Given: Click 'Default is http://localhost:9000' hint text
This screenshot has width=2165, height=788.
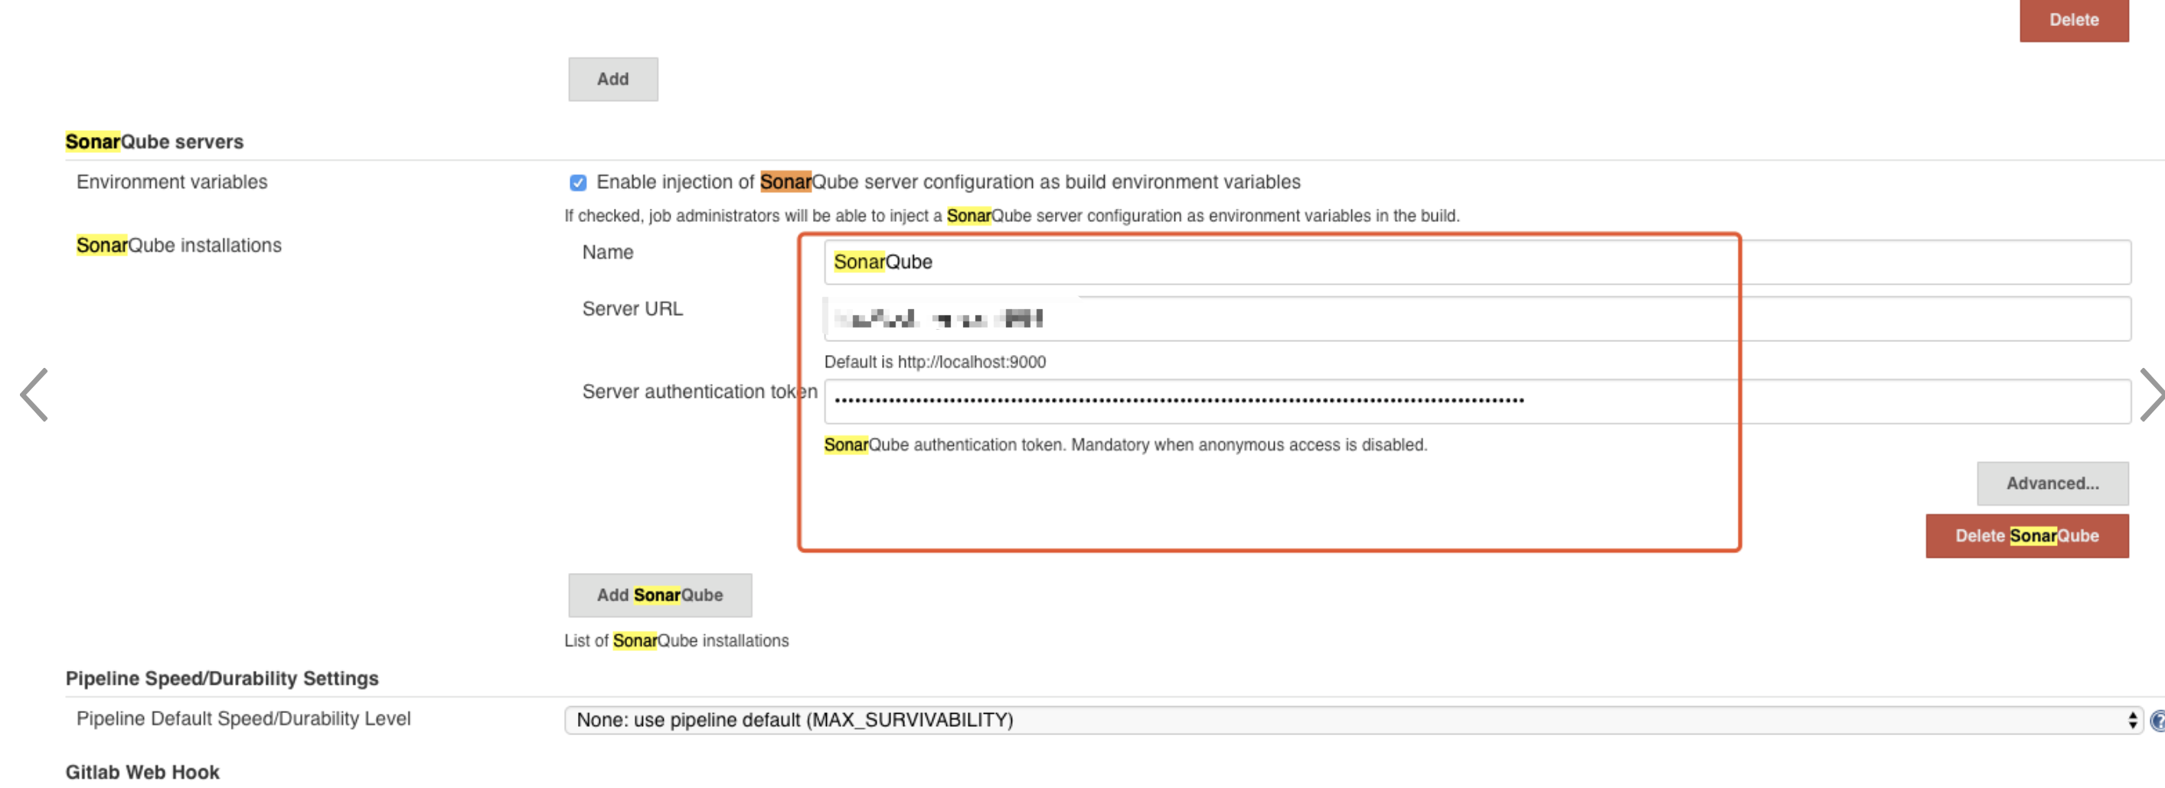Looking at the screenshot, I should tap(935, 362).
